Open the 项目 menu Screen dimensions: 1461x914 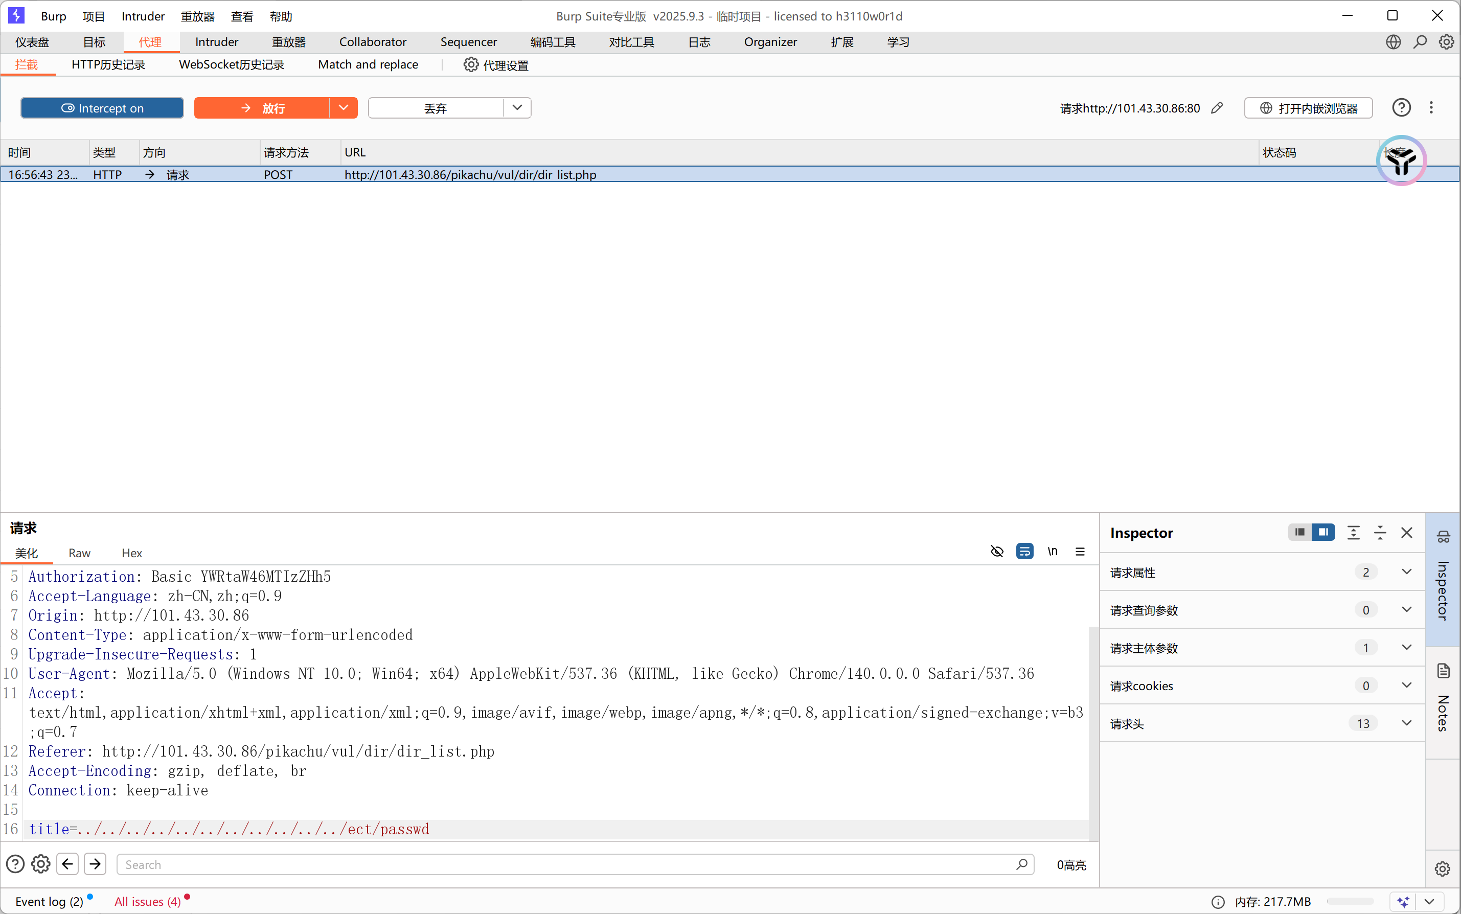click(x=94, y=16)
